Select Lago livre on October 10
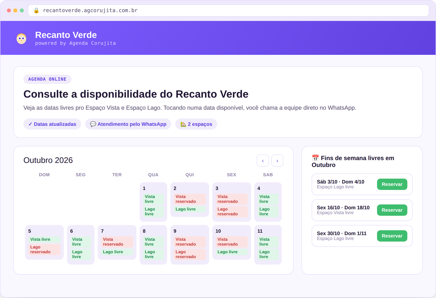436x298 pixels. 232,252
